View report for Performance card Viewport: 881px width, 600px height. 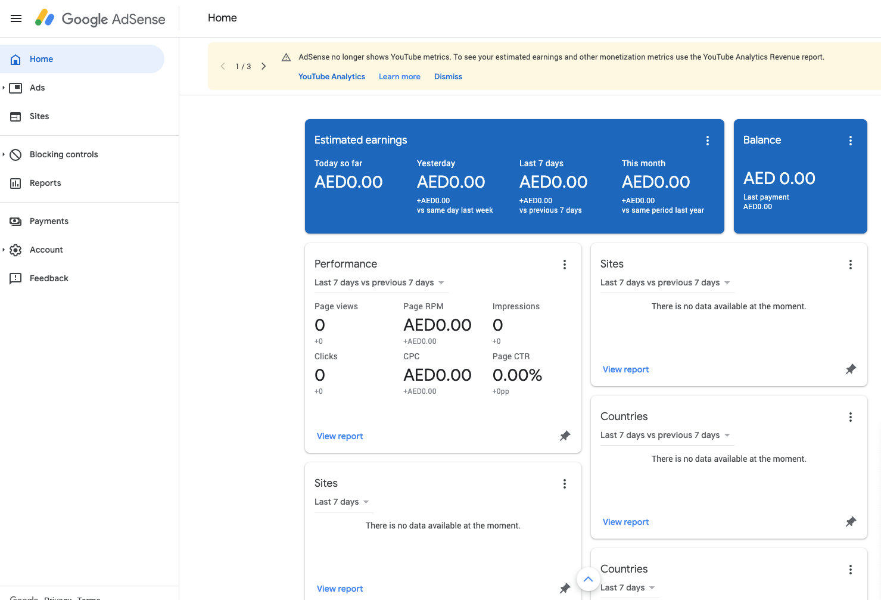click(x=340, y=436)
